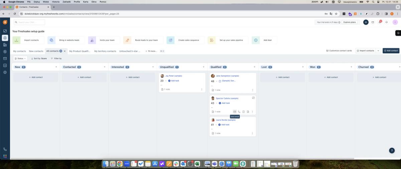Click the plus icon in the Won column header

[x=351, y=67]
